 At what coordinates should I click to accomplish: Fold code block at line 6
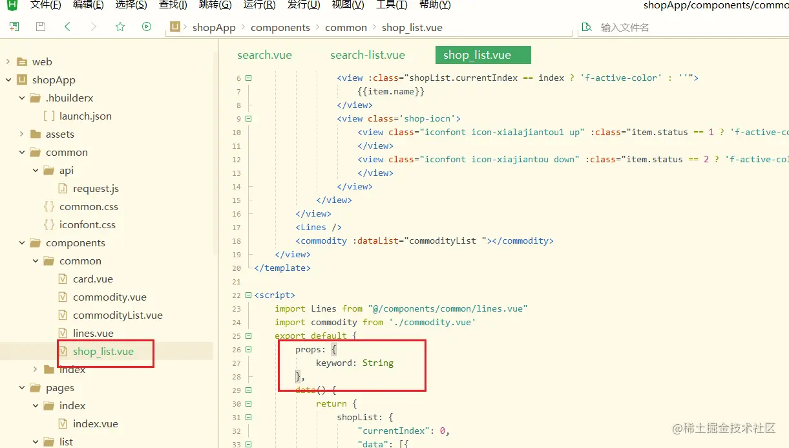pos(249,78)
